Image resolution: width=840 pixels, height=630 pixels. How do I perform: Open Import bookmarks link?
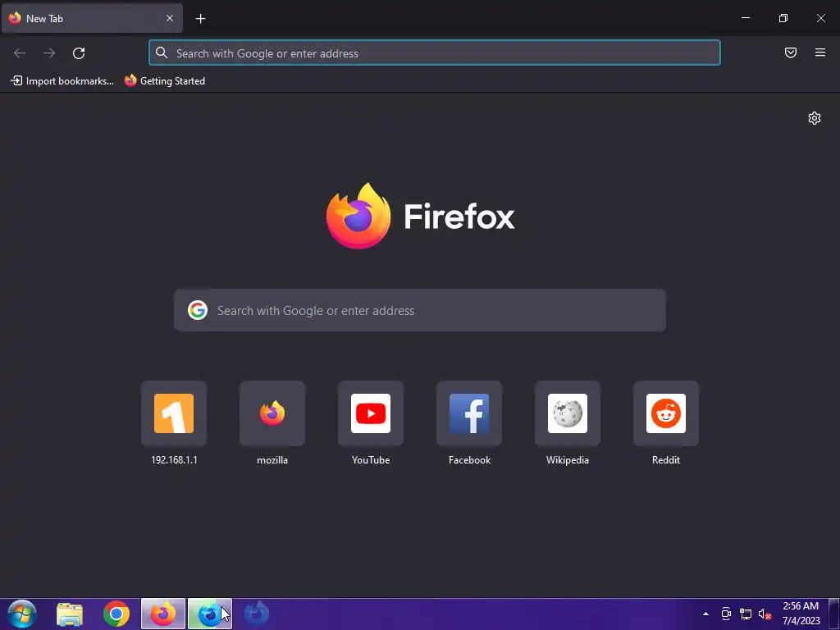62,81
